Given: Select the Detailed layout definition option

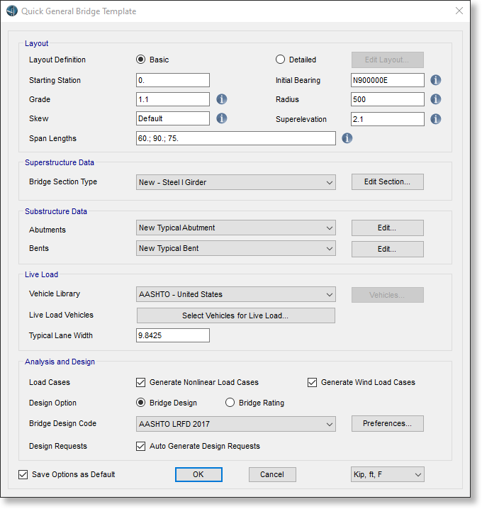Looking at the screenshot, I should point(280,60).
